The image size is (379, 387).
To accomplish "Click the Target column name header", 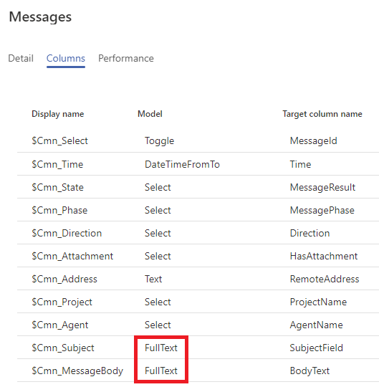I will tap(322, 114).
